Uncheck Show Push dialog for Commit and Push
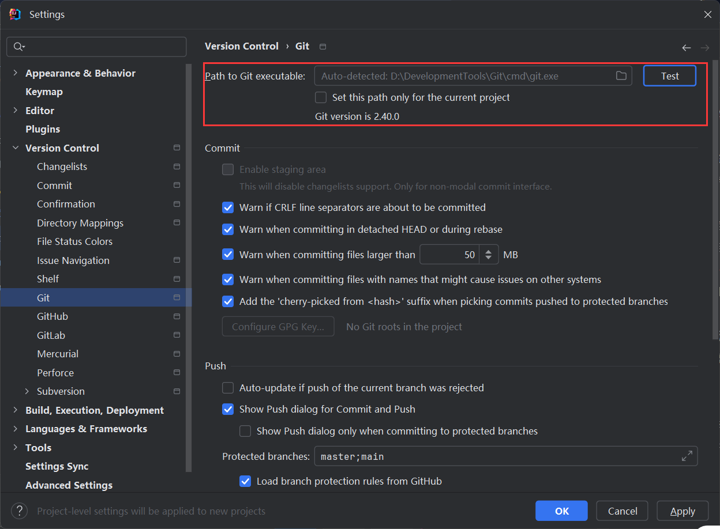Screen dimensions: 720x529 [x=228, y=409]
